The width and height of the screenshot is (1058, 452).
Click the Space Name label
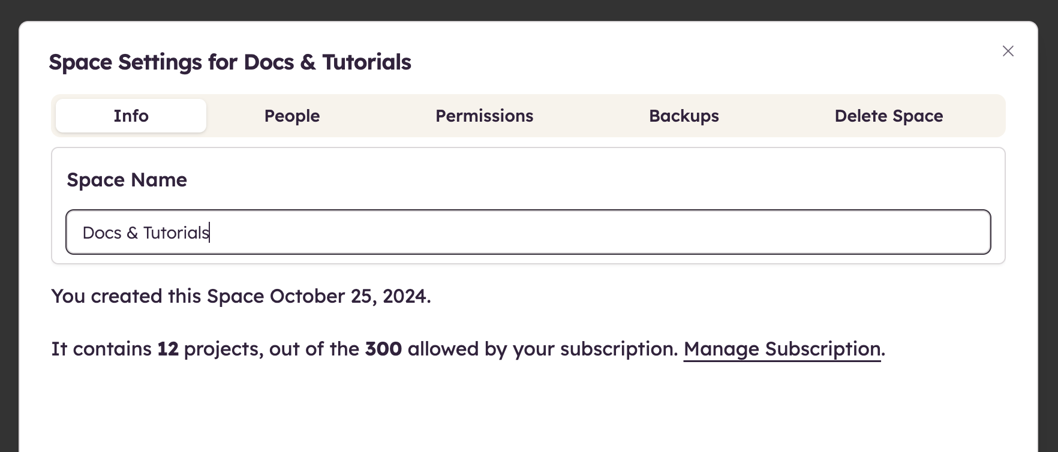coord(127,180)
